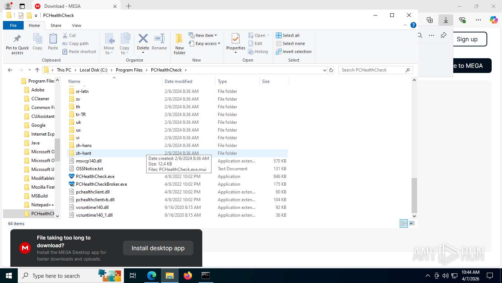Click the Search PCHealthCheck field

(x=375, y=70)
